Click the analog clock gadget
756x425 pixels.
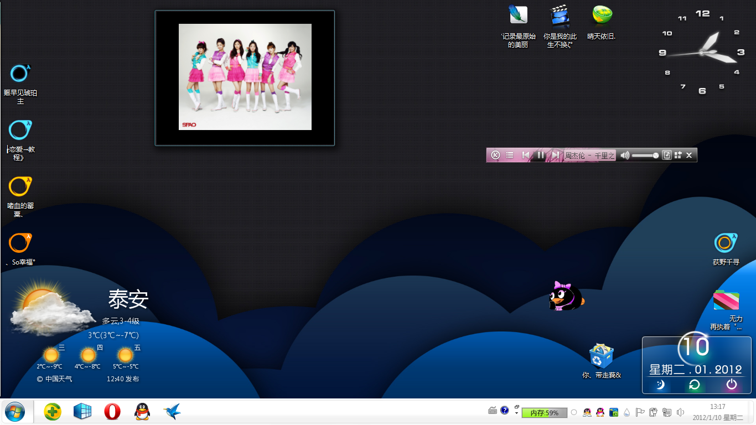(702, 53)
